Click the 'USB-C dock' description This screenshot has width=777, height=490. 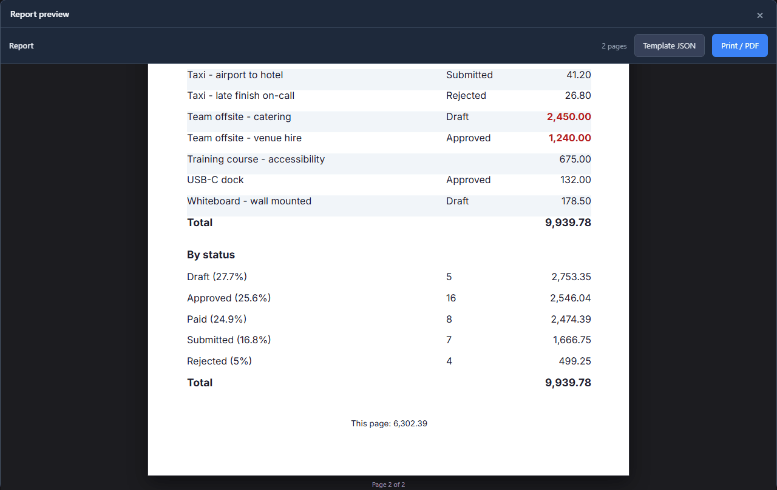[x=215, y=180]
